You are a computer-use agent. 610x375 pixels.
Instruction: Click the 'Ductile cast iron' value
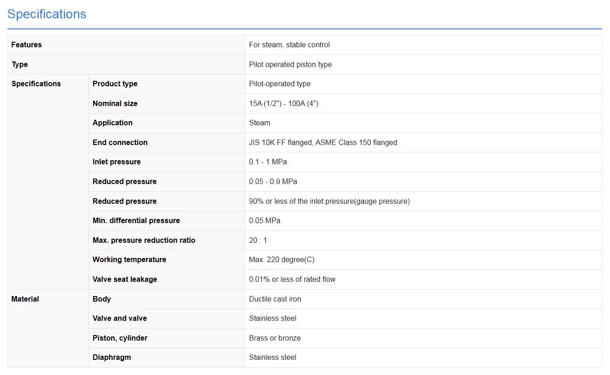275,299
